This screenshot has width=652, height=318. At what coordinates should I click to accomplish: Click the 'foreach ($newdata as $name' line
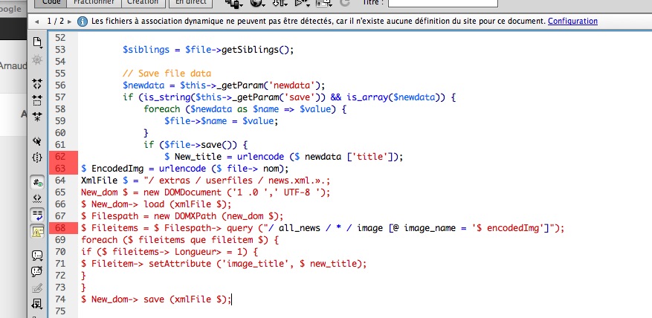point(245,109)
